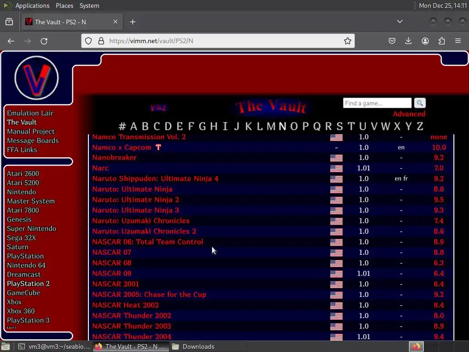The height and width of the screenshot is (352, 469).
Task: Click the 10.0 rating for Namco x Capcom
Action: point(439,148)
